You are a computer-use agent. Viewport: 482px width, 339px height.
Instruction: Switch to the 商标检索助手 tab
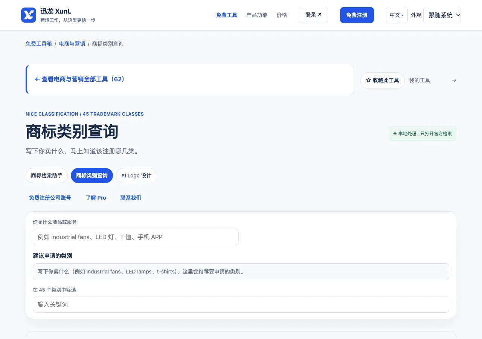pos(47,176)
